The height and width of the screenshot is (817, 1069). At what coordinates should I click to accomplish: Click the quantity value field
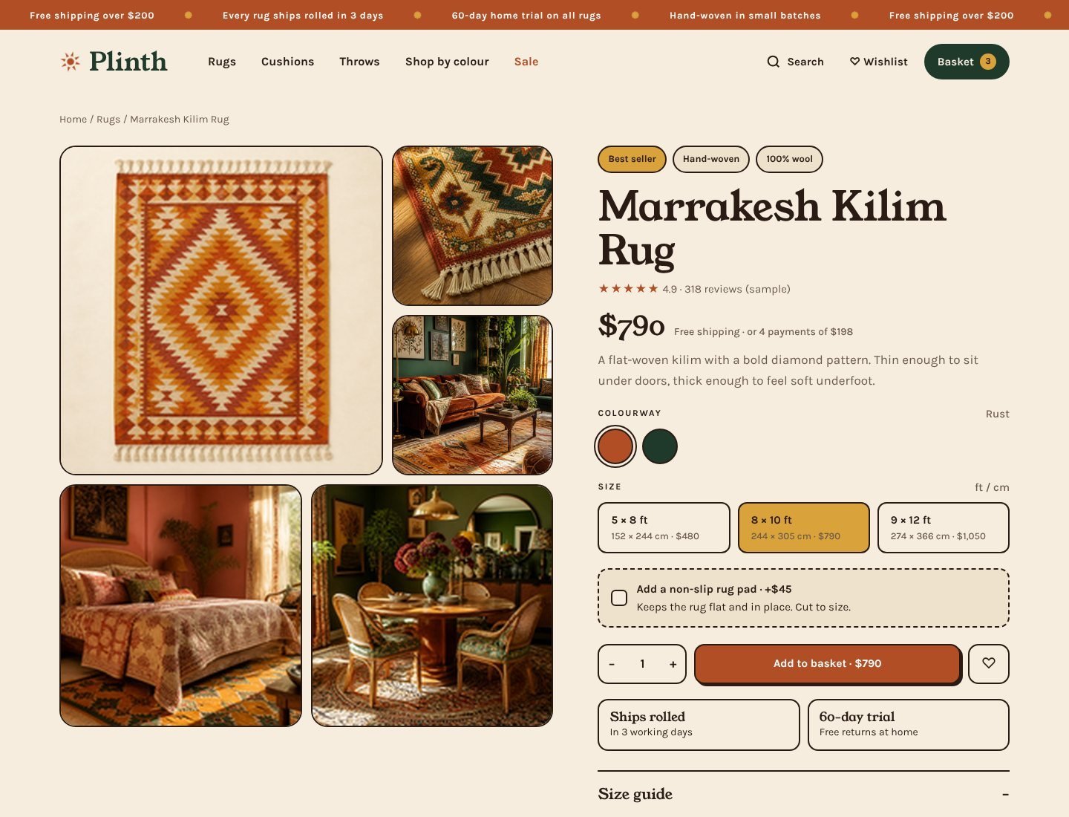[643, 664]
